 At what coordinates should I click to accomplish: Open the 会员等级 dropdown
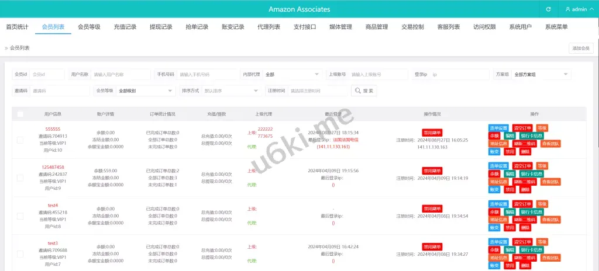(x=145, y=91)
